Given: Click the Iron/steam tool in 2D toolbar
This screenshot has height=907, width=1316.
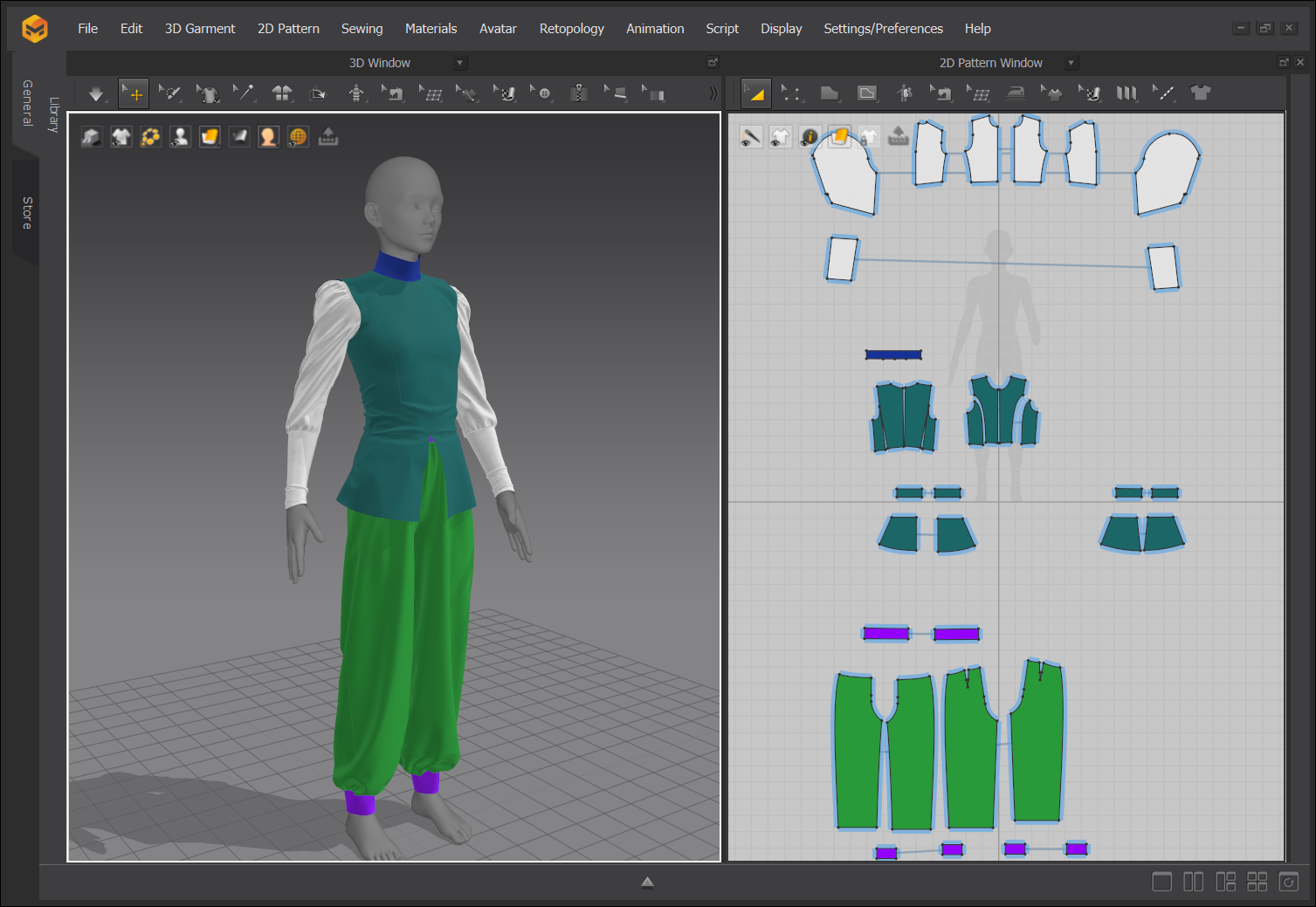Looking at the screenshot, I should 1016,93.
